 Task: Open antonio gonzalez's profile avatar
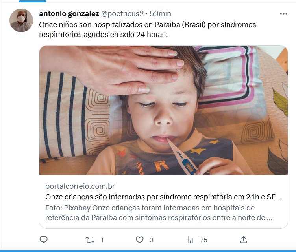click(x=21, y=20)
